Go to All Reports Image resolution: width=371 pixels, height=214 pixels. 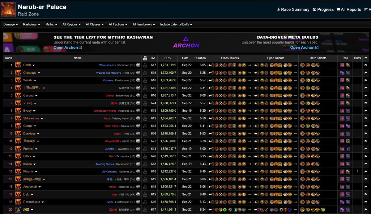click(349, 10)
